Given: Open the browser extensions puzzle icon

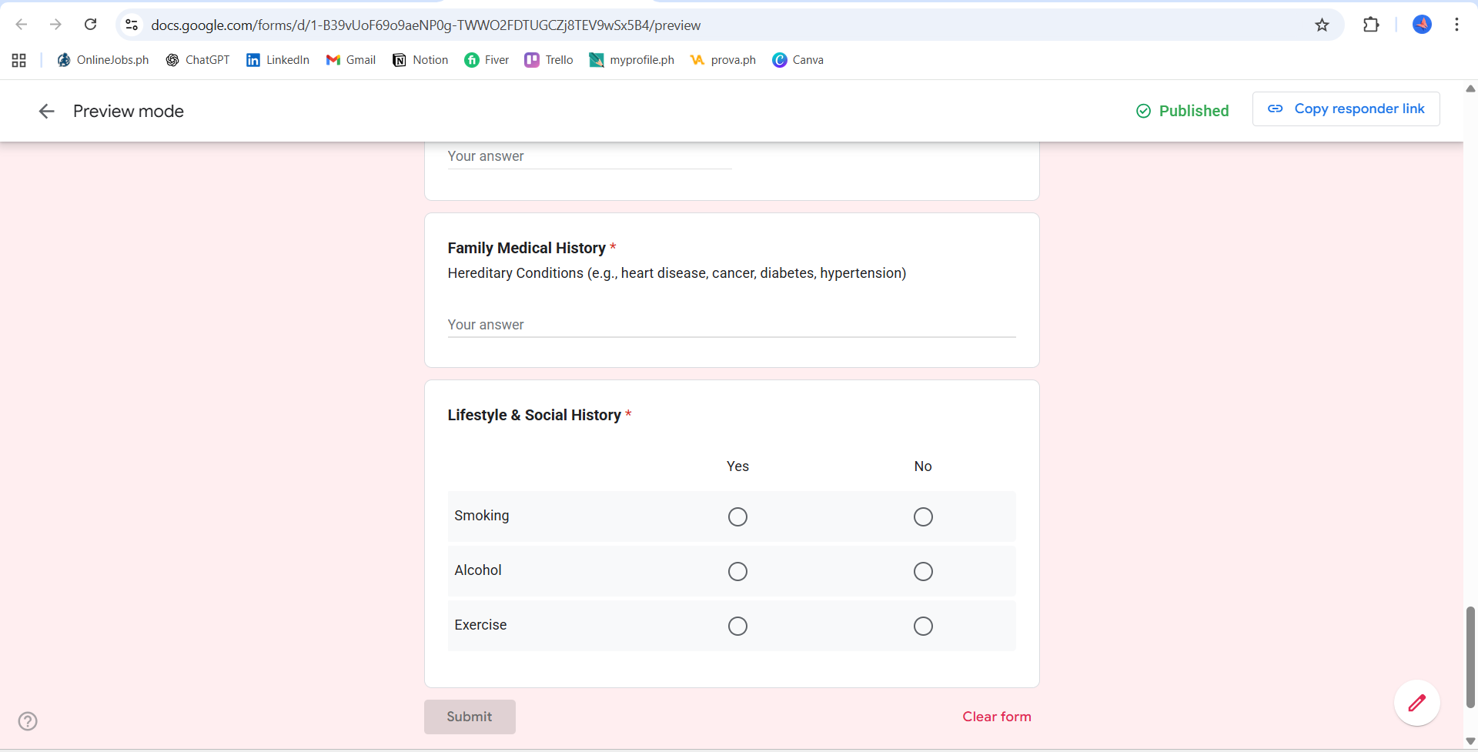Looking at the screenshot, I should (x=1371, y=25).
